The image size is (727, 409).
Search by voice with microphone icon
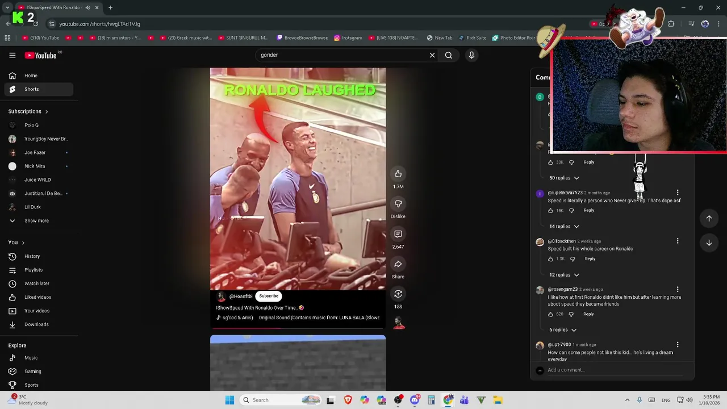click(471, 55)
